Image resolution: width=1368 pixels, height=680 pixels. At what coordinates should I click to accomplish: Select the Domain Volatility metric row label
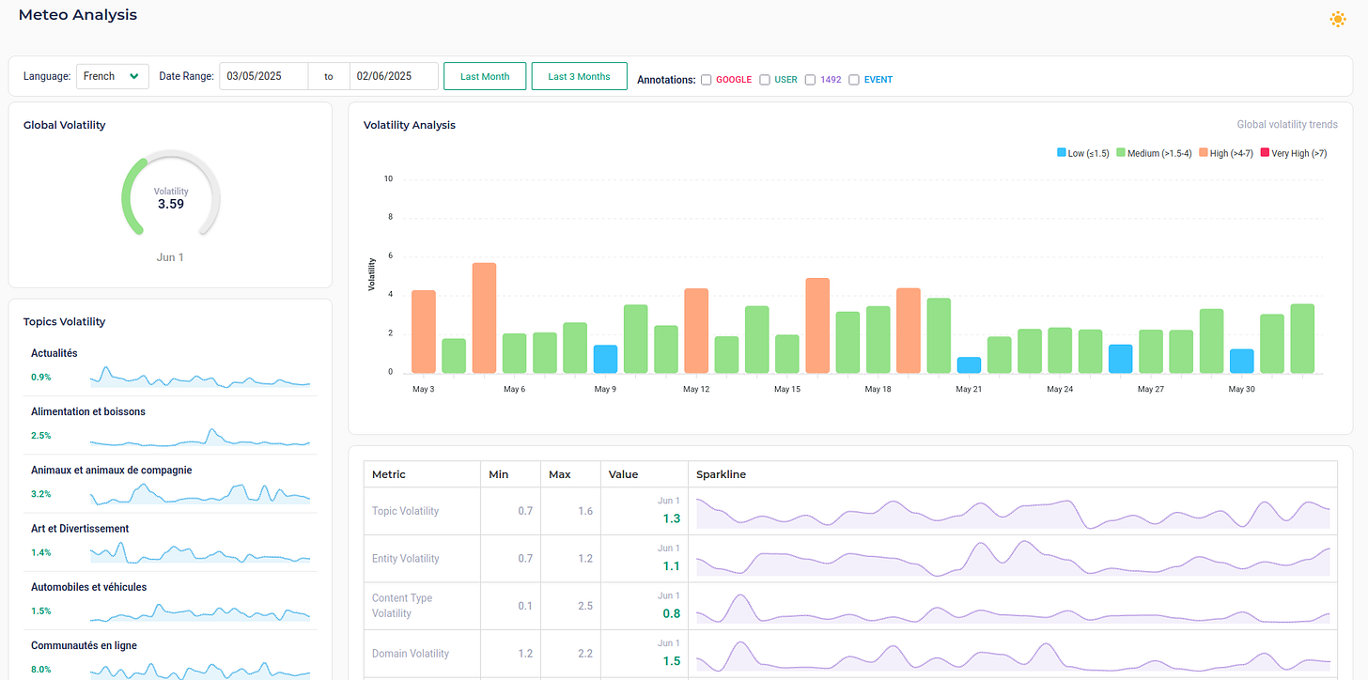[411, 653]
